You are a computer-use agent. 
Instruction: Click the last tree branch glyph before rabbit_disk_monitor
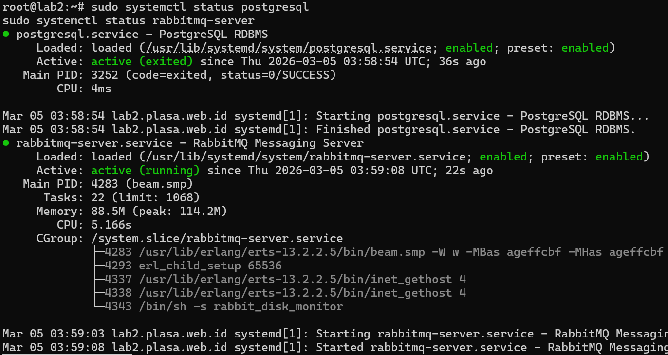click(x=98, y=306)
